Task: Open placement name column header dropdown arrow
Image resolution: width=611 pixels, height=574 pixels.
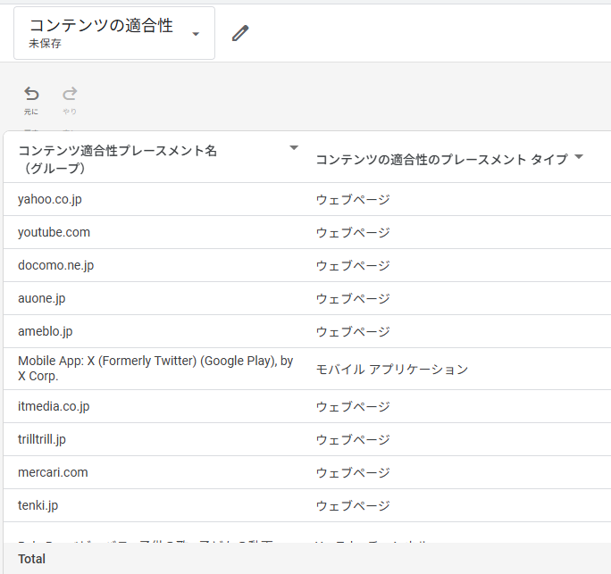Action: pyautogui.click(x=294, y=148)
